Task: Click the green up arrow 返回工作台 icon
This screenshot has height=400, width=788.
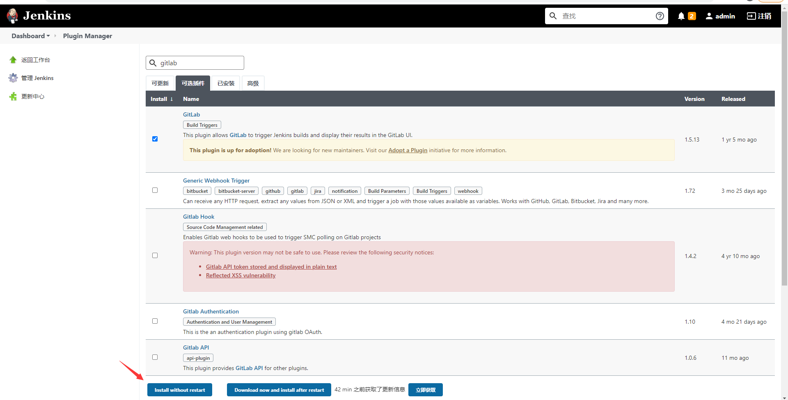Action: pyautogui.click(x=13, y=60)
